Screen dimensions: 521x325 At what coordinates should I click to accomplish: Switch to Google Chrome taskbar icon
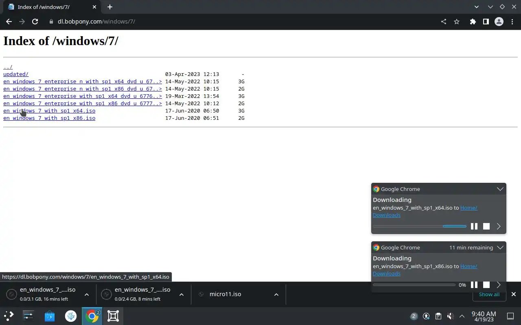(x=92, y=316)
